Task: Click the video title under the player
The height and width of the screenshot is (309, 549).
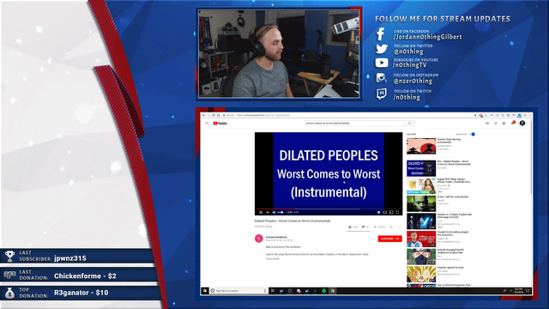Action: click(x=293, y=221)
